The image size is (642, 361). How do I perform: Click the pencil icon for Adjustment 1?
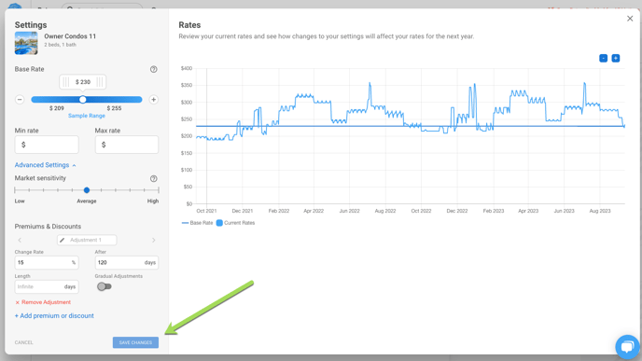coord(63,240)
